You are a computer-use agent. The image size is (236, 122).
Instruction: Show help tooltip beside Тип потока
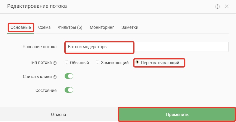pos(55,63)
